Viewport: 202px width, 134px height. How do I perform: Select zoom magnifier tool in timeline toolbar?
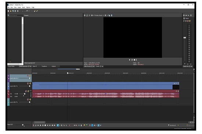click(66, 125)
